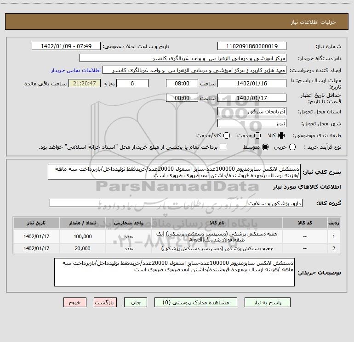Open the اطلاعات تماس خریدار link

(76, 70)
